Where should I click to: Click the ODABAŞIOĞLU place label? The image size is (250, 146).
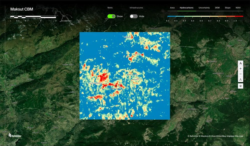pyautogui.click(x=218, y=73)
